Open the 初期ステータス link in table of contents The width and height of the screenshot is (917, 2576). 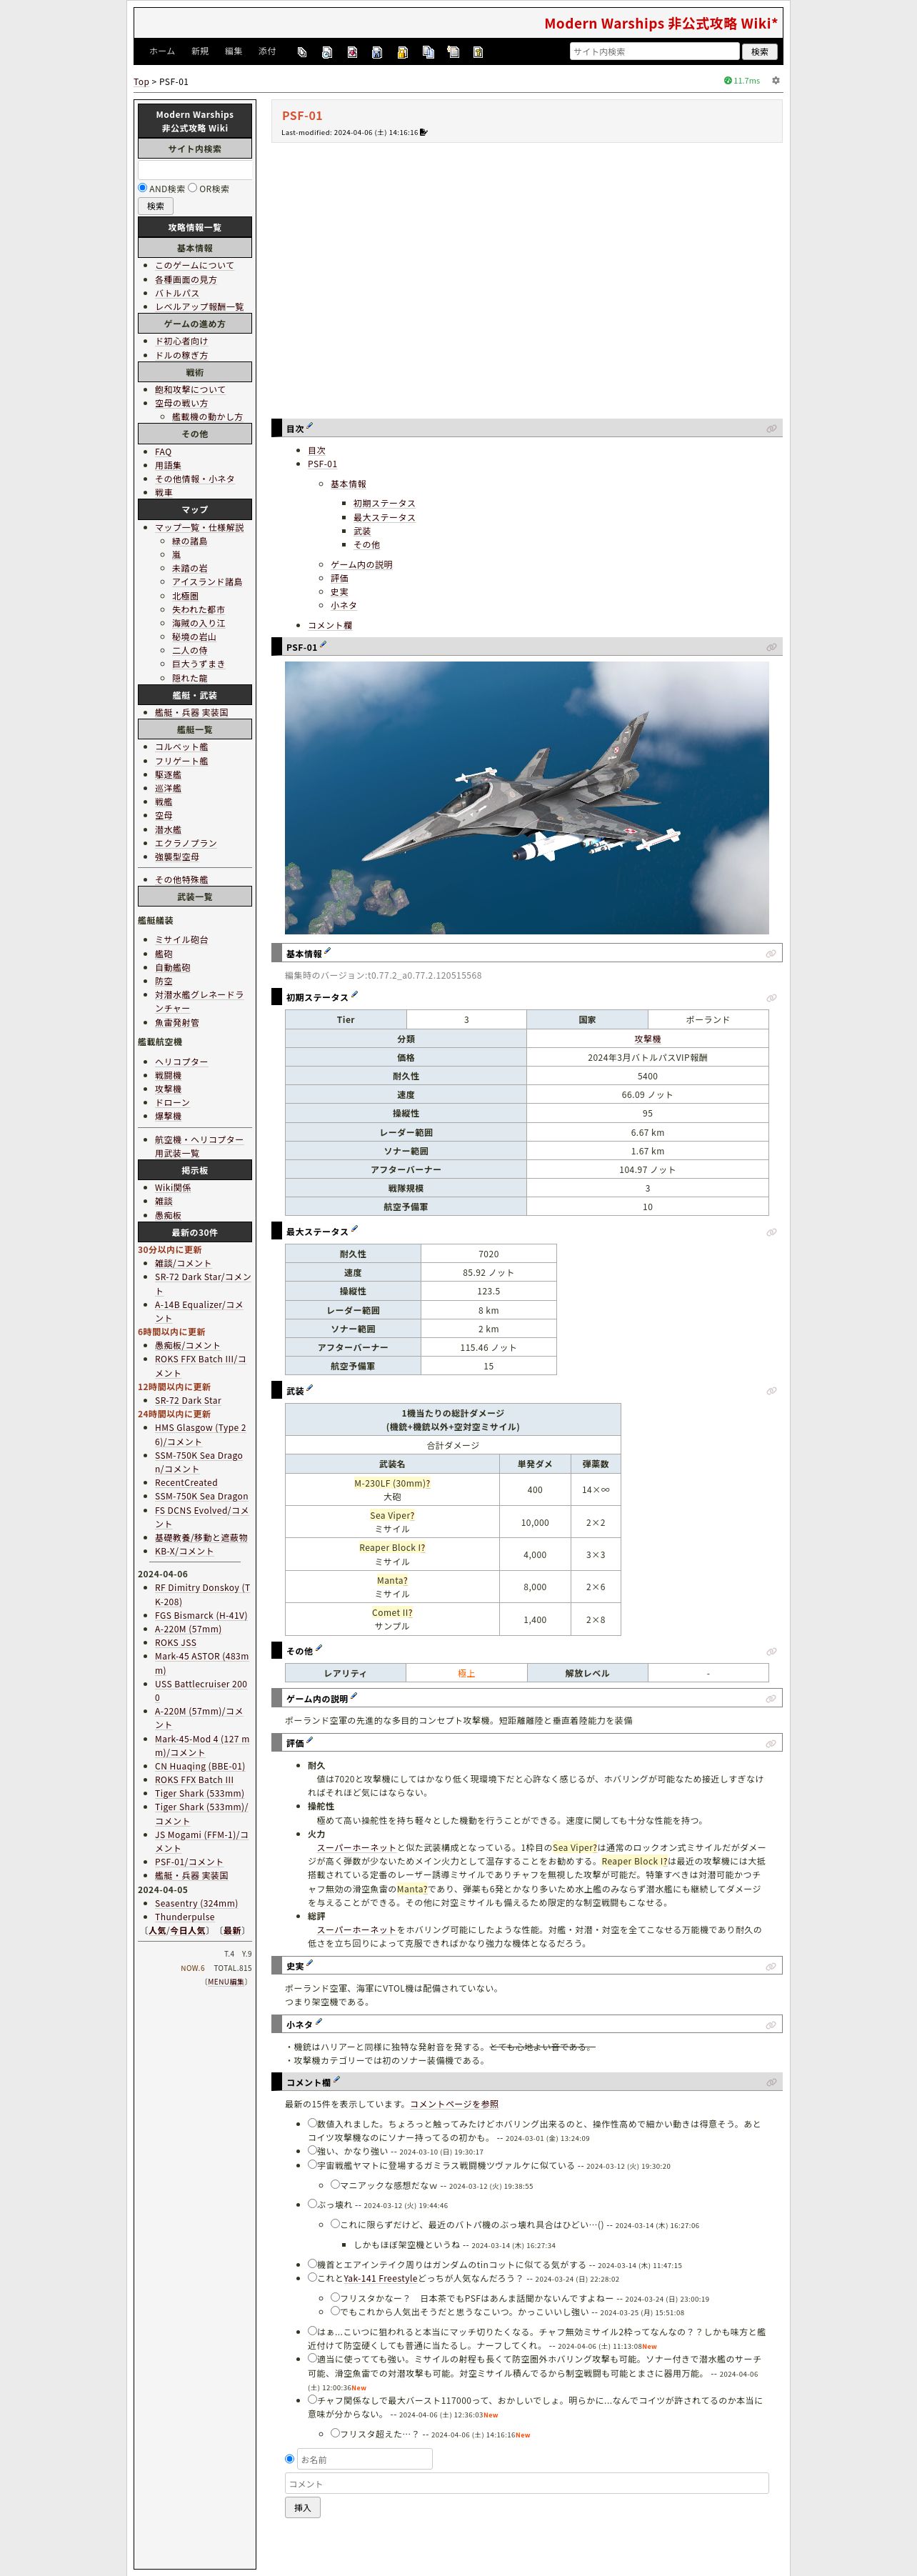tap(384, 503)
